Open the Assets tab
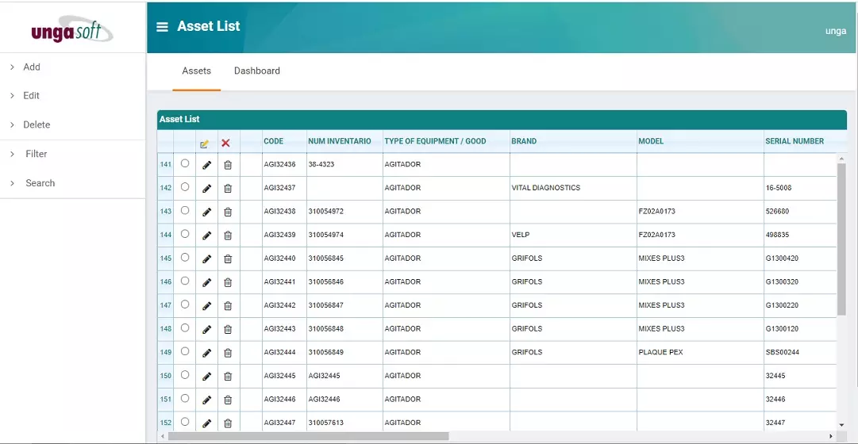This screenshot has width=858, height=444. pyautogui.click(x=196, y=71)
